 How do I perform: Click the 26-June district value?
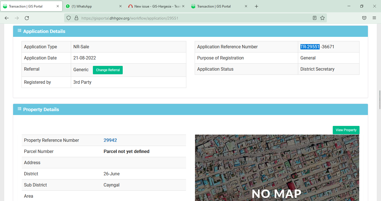[x=112, y=174]
